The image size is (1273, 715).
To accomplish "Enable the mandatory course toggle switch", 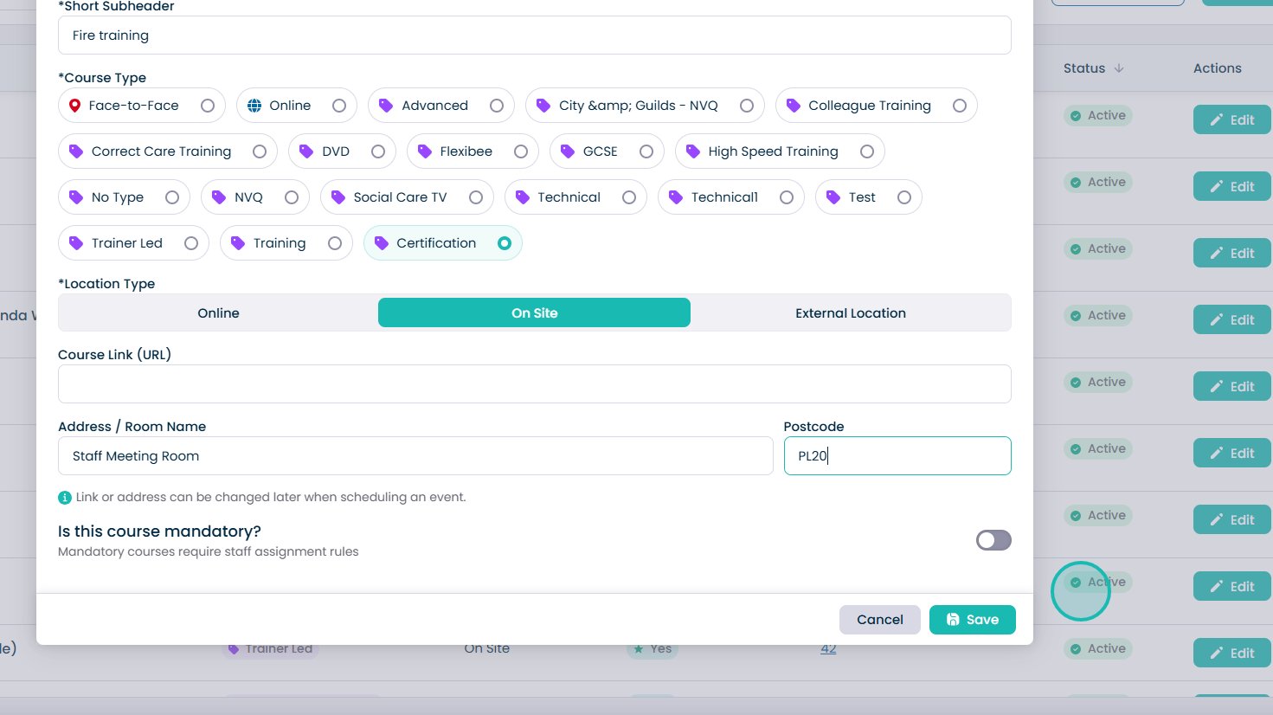I will tap(993, 540).
